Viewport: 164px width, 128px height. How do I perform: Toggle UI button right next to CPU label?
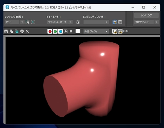pos(120,31)
